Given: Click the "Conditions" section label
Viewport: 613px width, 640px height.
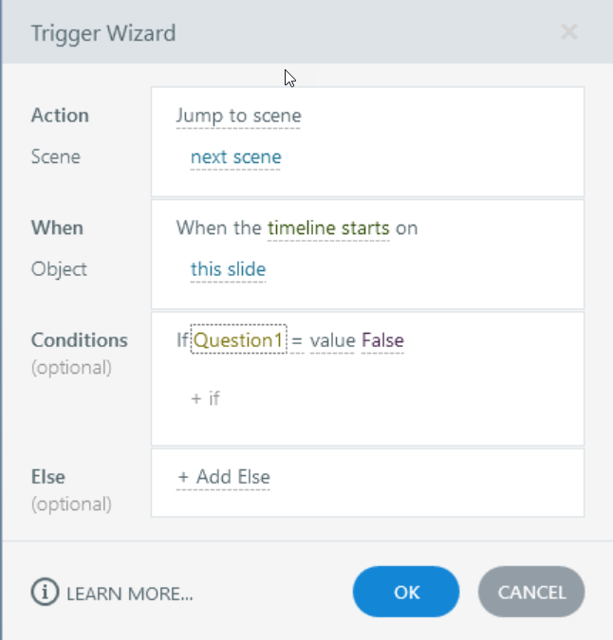Looking at the screenshot, I should 79,339.
